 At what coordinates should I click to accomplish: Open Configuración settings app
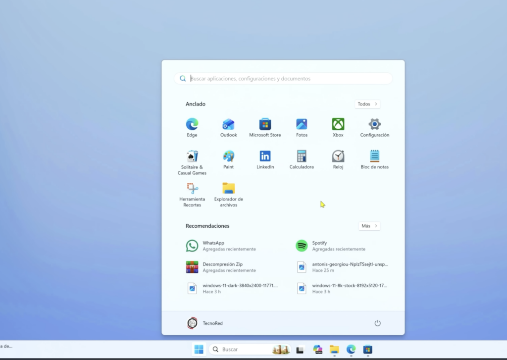[375, 127]
